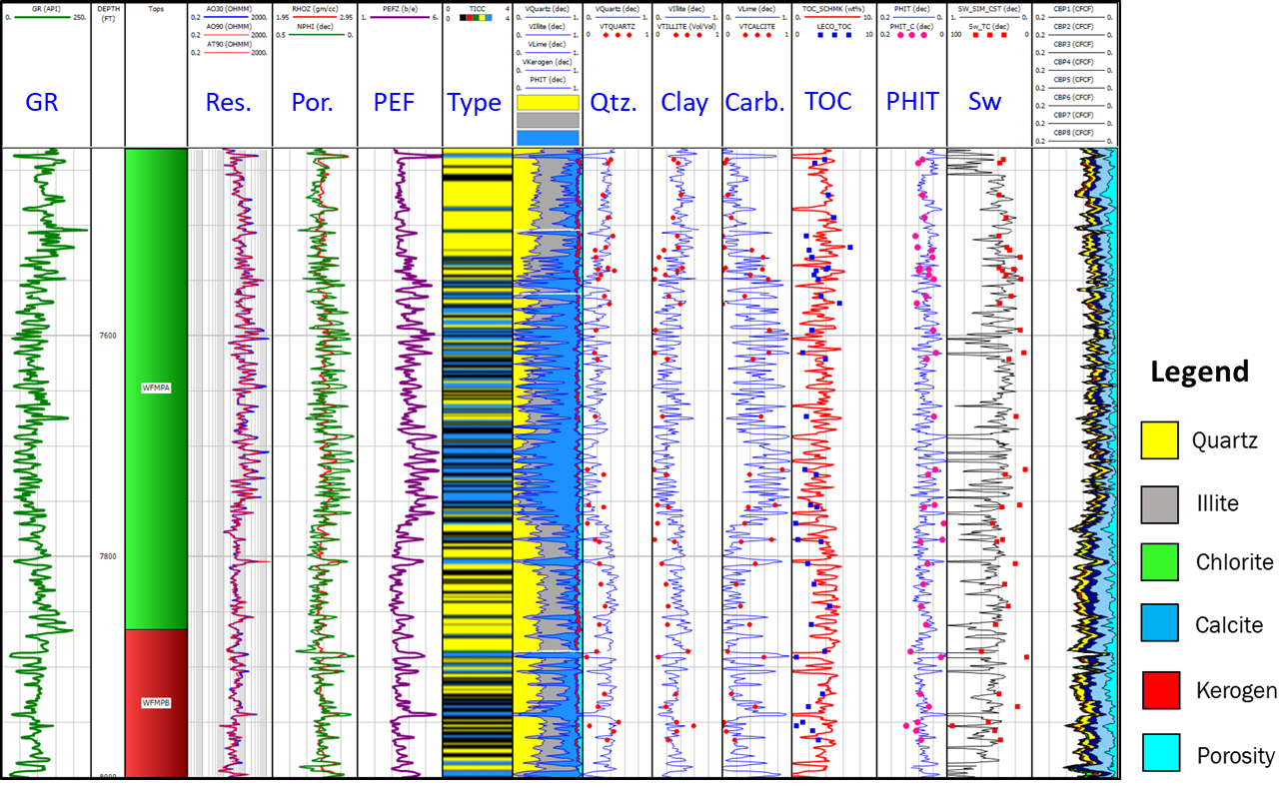Click the Res. track label
Viewport: 1286px width, 788px height.
(229, 102)
